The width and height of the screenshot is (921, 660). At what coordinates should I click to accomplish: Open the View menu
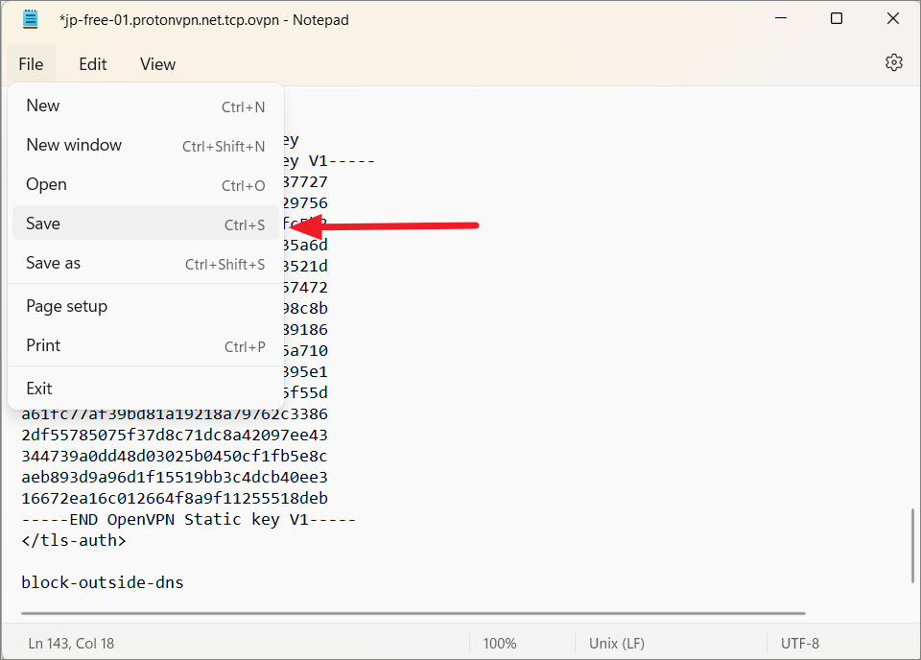[157, 64]
